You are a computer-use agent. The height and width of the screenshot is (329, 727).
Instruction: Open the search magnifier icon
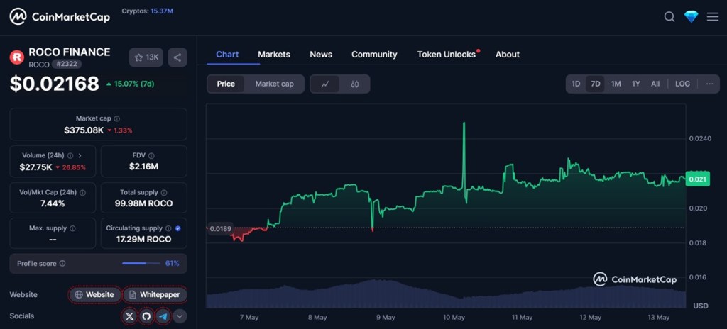point(669,17)
